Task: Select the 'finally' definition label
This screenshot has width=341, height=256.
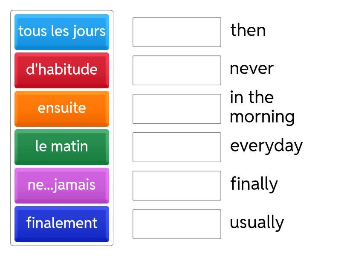Action: (x=254, y=184)
